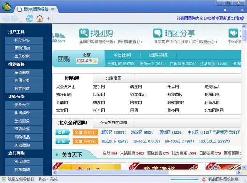This screenshot has height=183, width=247.
Task: Switch to the 今天发布的团购 tab
Action: coord(114,123)
